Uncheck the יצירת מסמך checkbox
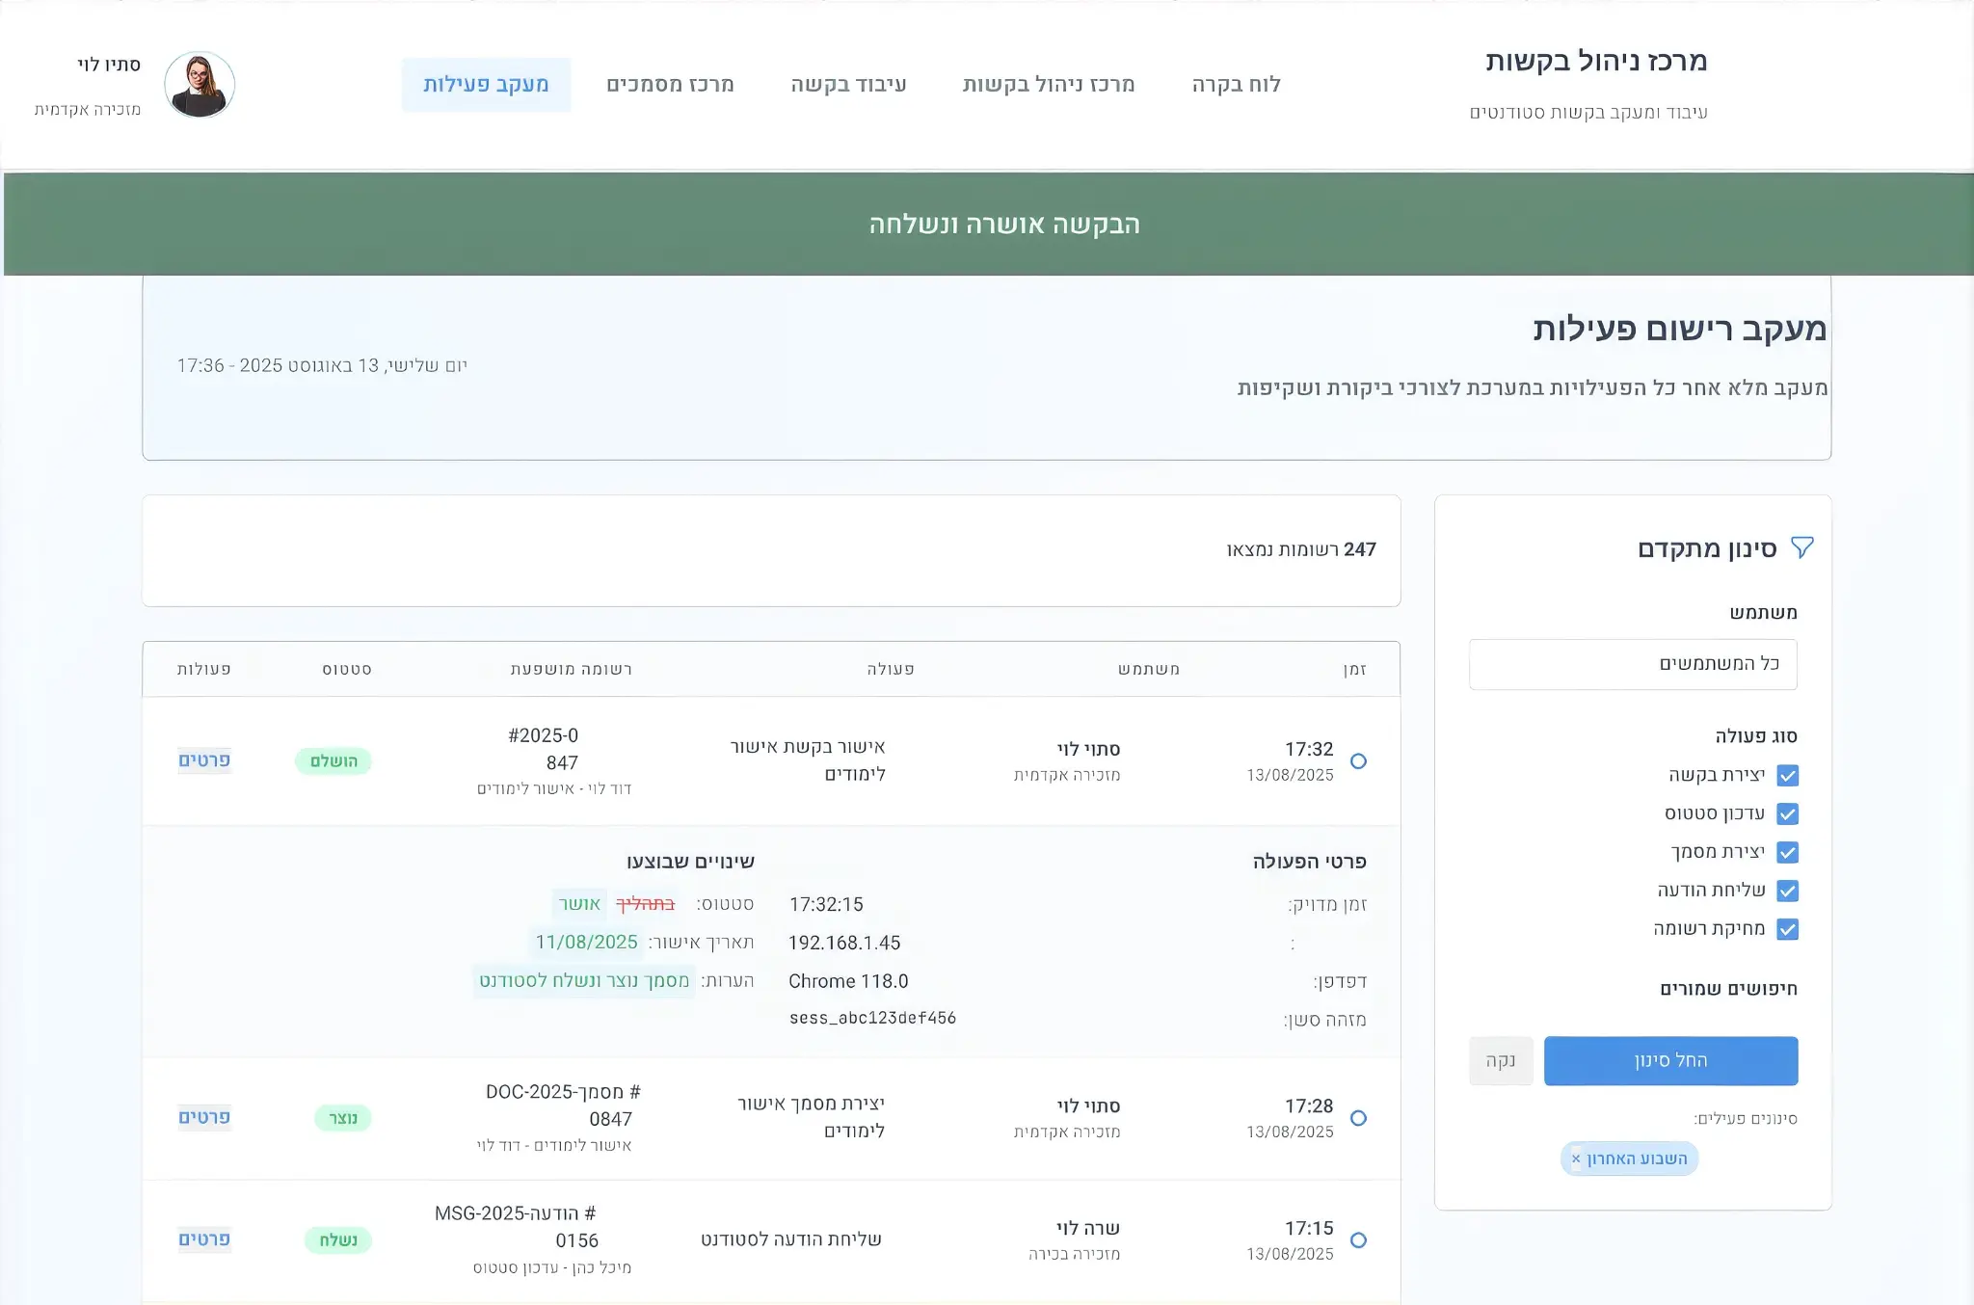 coord(1787,853)
